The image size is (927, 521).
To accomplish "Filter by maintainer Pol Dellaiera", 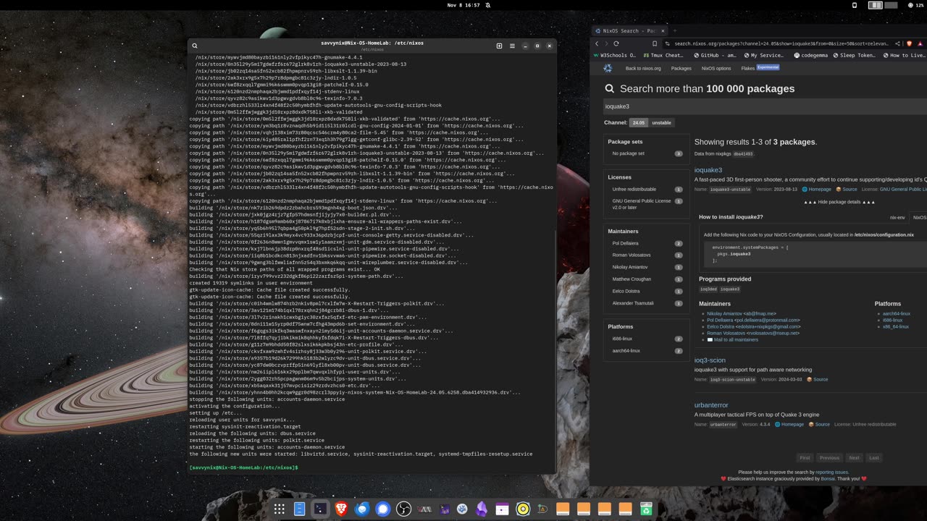I will 647,243.
